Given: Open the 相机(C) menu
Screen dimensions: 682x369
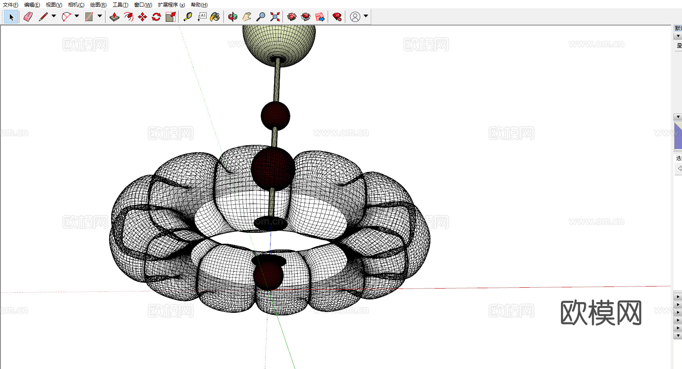Looking at the screenshot, I should click(76, 5).
